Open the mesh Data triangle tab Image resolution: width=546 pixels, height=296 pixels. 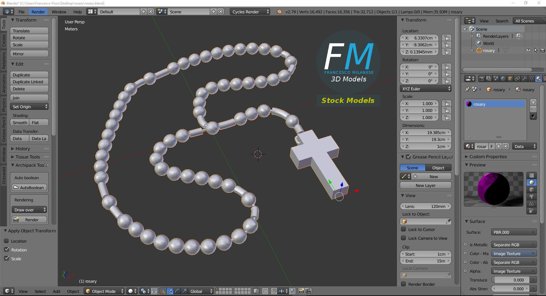(531, 78)
